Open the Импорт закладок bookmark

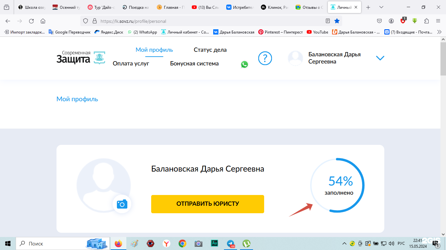click(x=24, y=32)
